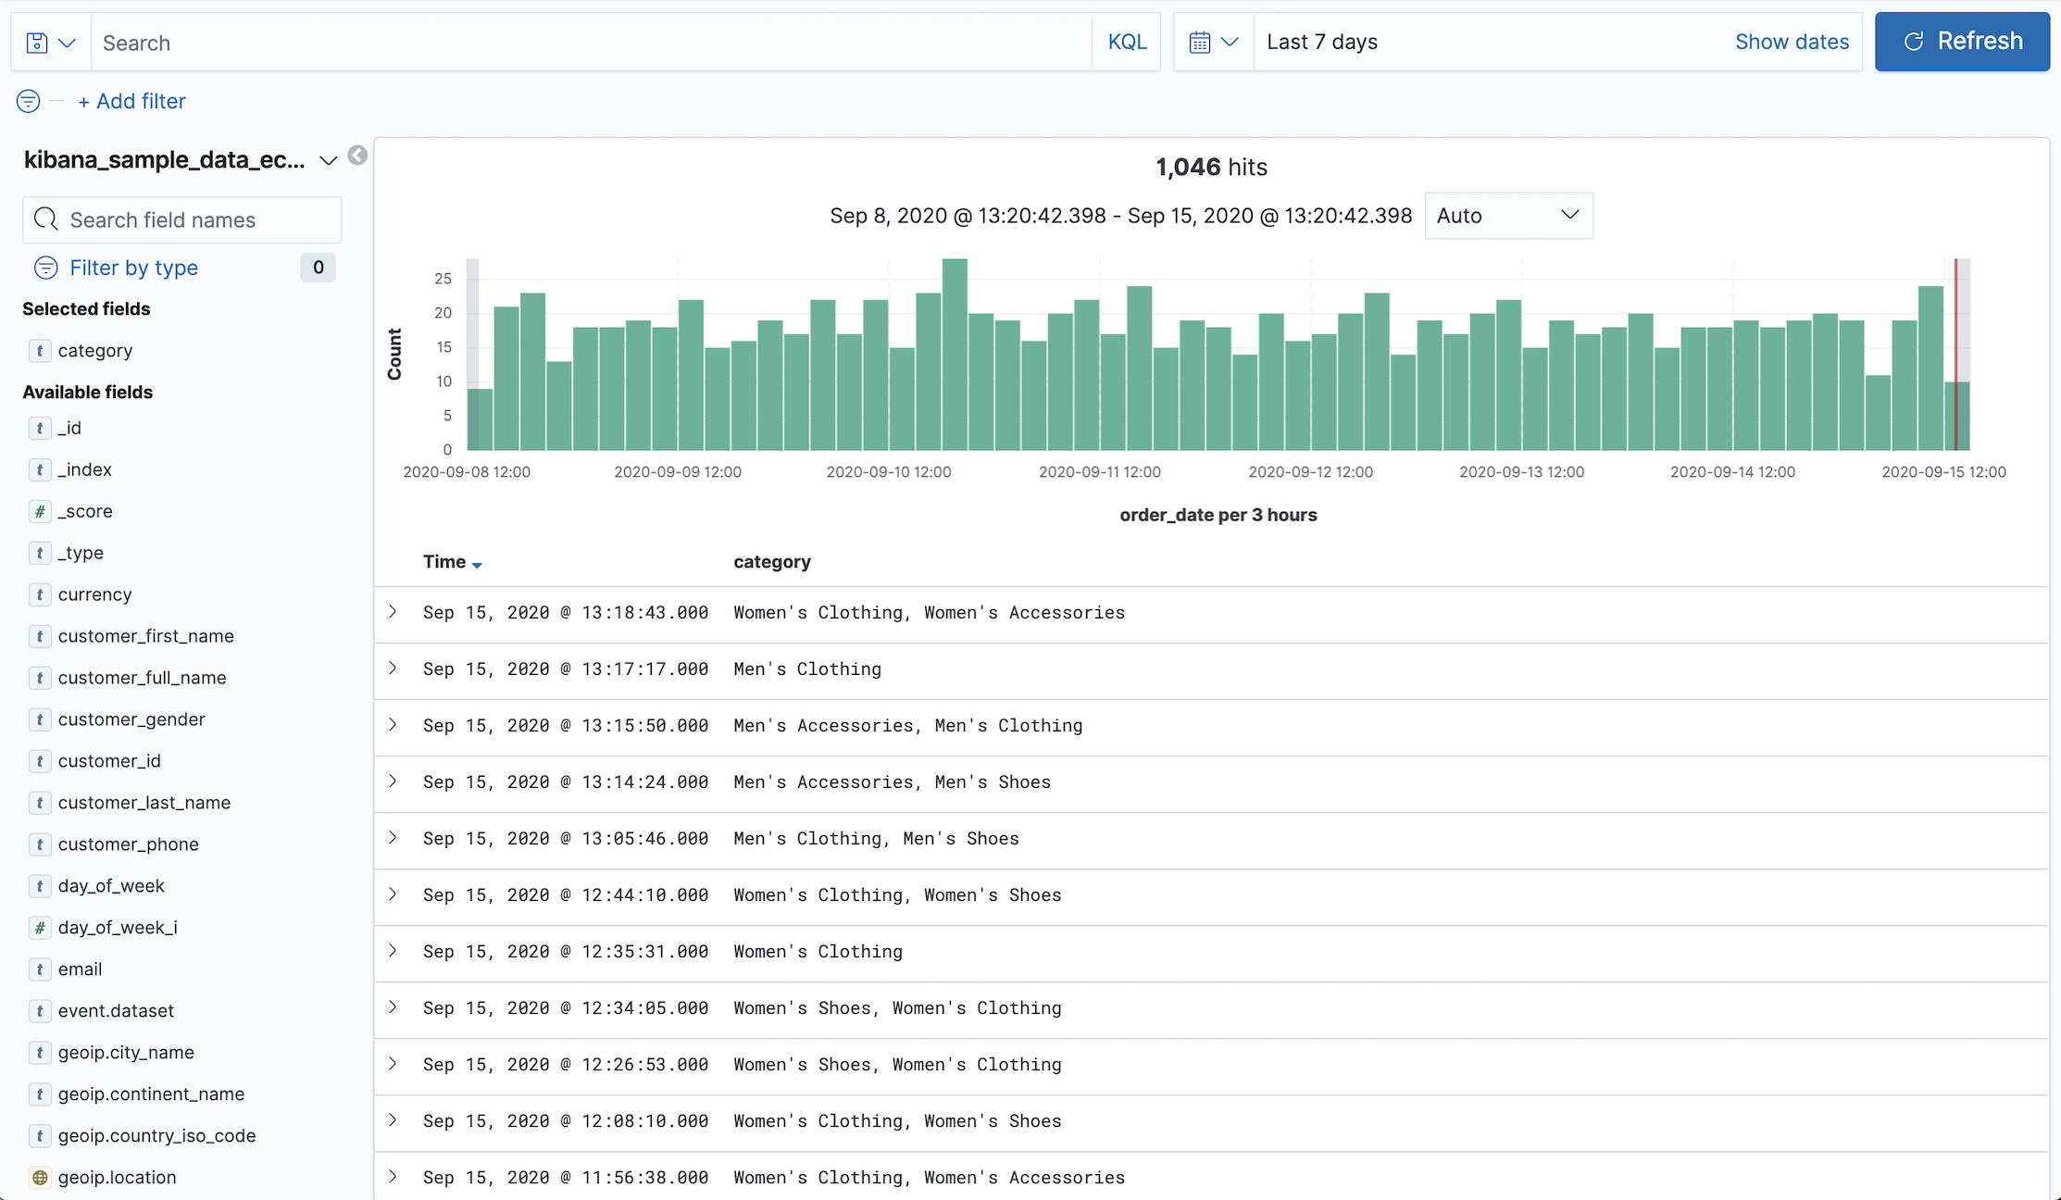This screenshot has width=2061, height=1200.
Task: Open the Auto interval dropdown
Action: [1507, 216]
